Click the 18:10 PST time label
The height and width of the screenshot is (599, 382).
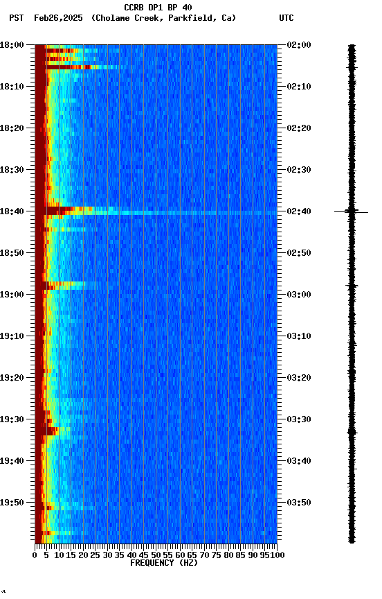tap(12, 87)
